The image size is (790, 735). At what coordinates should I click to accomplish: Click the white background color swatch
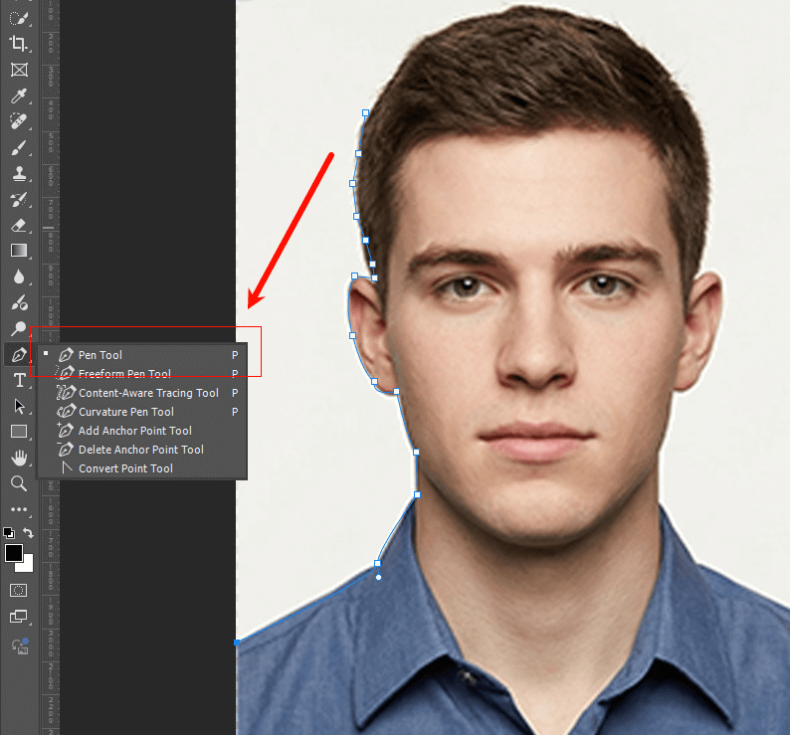click(27, 565)
